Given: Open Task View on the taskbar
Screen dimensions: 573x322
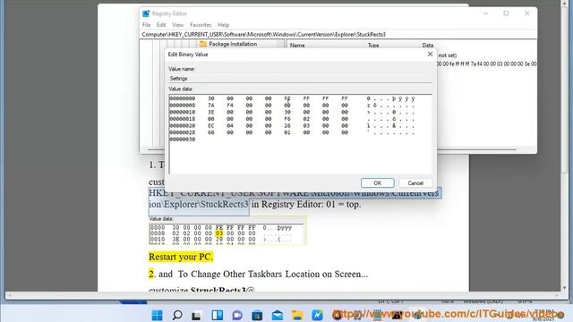Looking at the screenshot, I should click(x=197, y=315).
